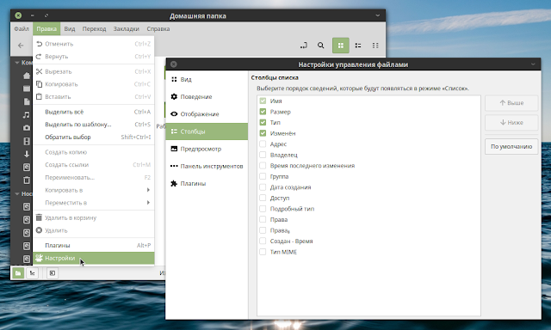
Task: Switch to Плагины tab in settings dialog
Action: pos(207,183)
